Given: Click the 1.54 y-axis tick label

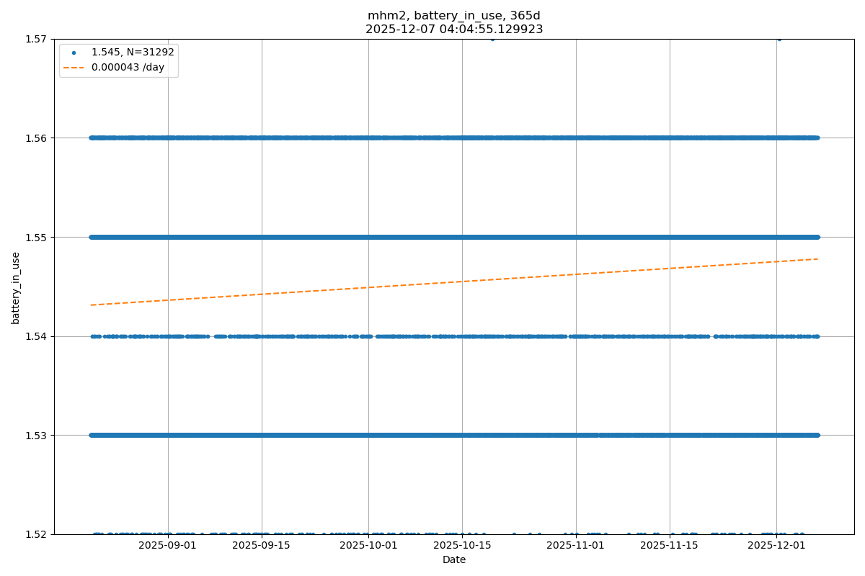Looking at the screenshot, I should pyautogui.click(x=35, y=336).
